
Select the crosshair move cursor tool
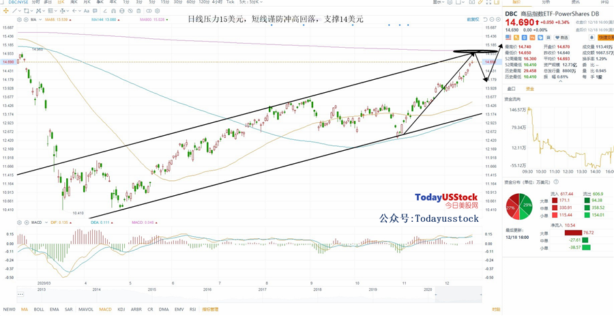point(6,11)
